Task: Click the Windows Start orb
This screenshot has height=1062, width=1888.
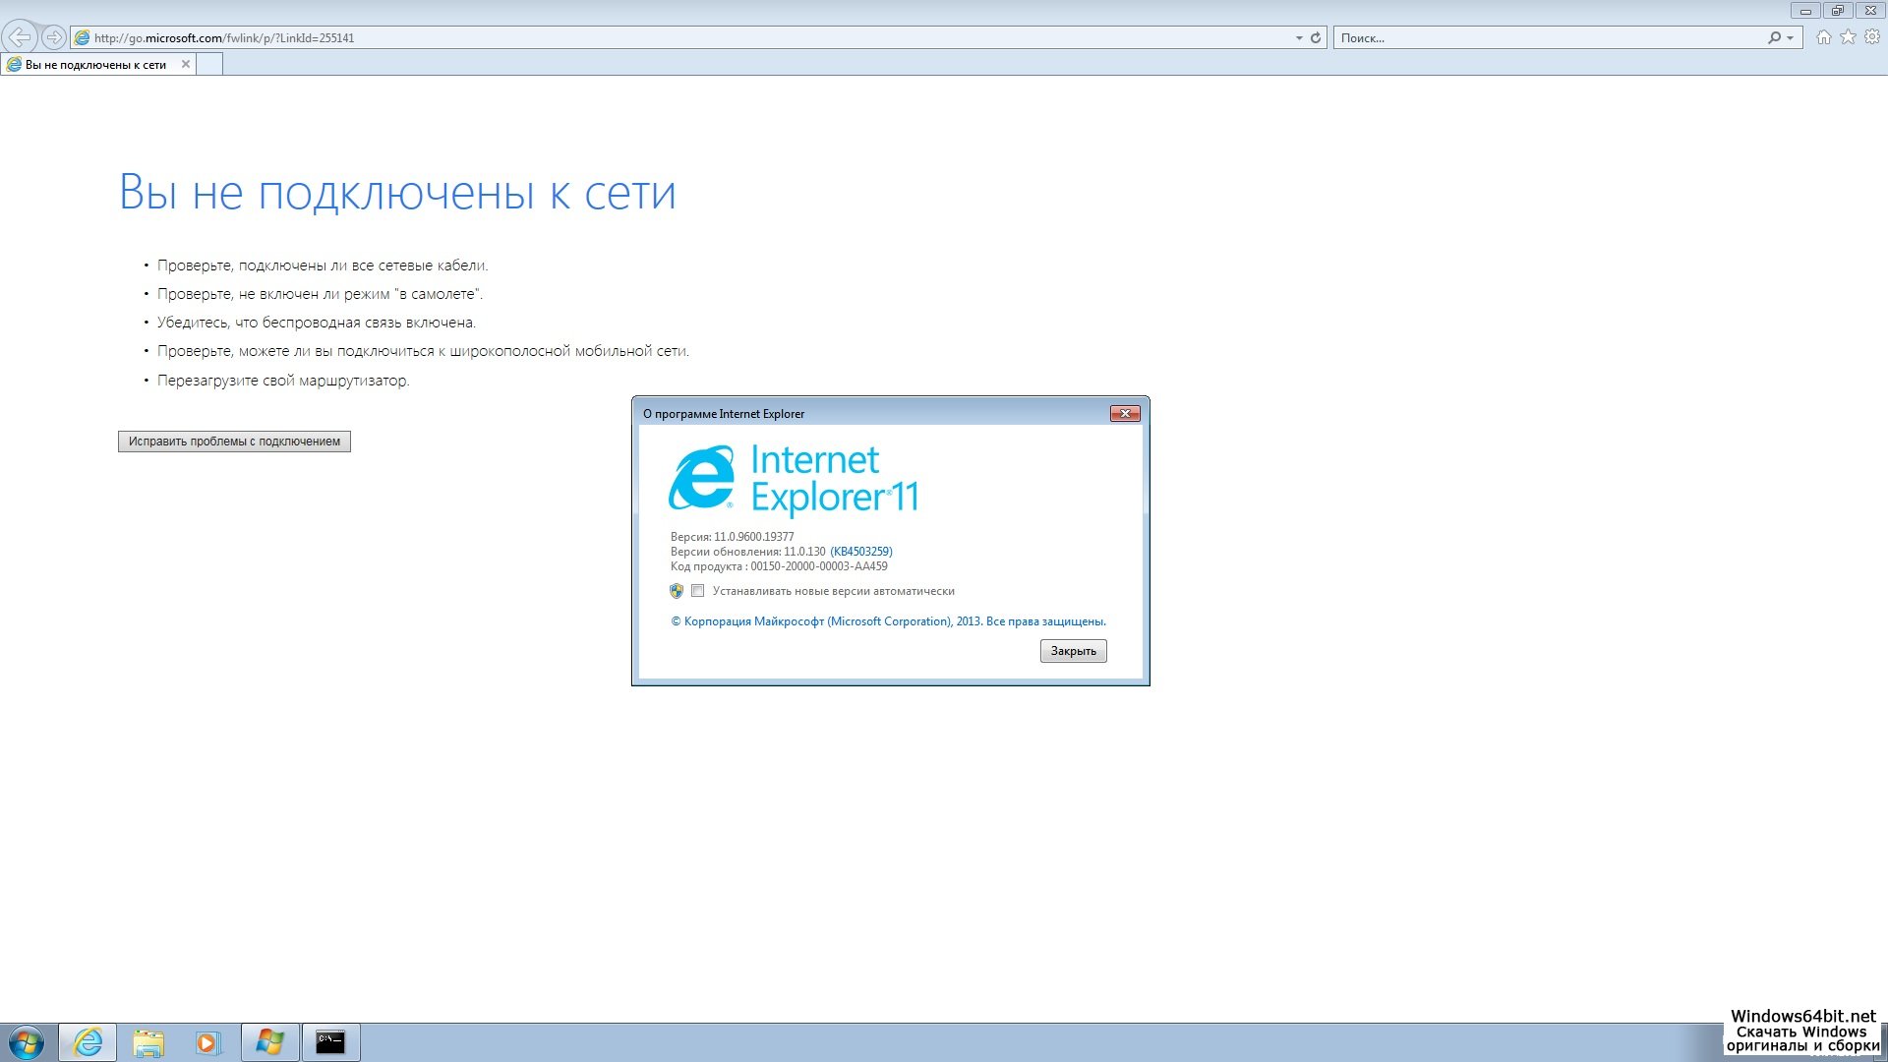Action: (x=27, y=1042)
